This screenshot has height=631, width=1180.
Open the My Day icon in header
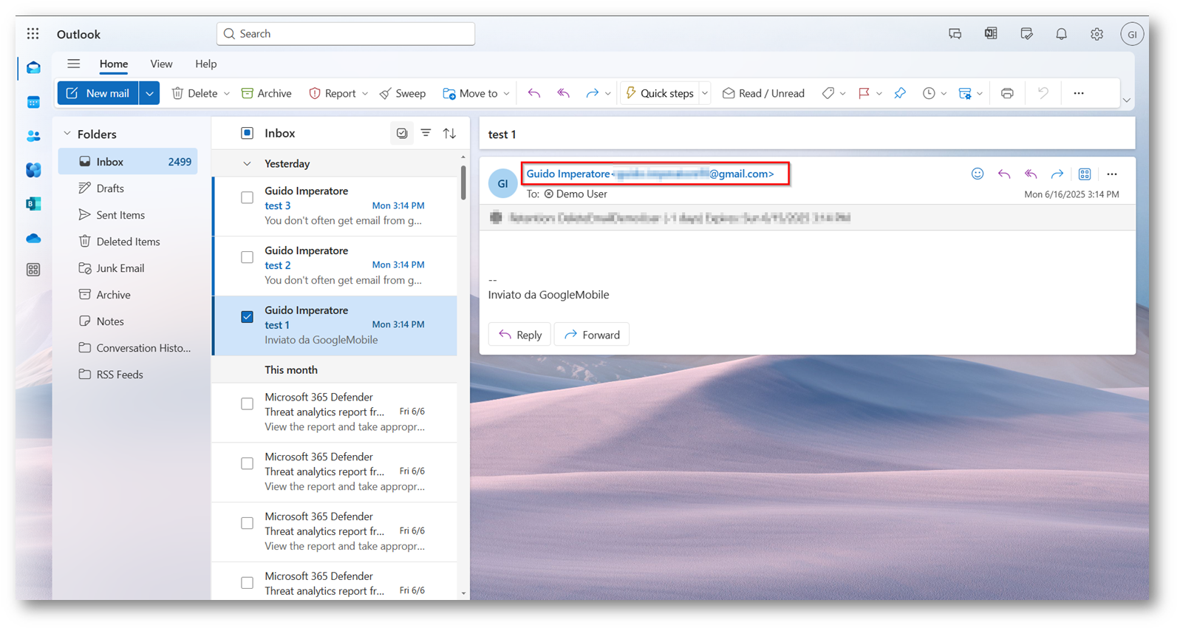click(1026, 34)
